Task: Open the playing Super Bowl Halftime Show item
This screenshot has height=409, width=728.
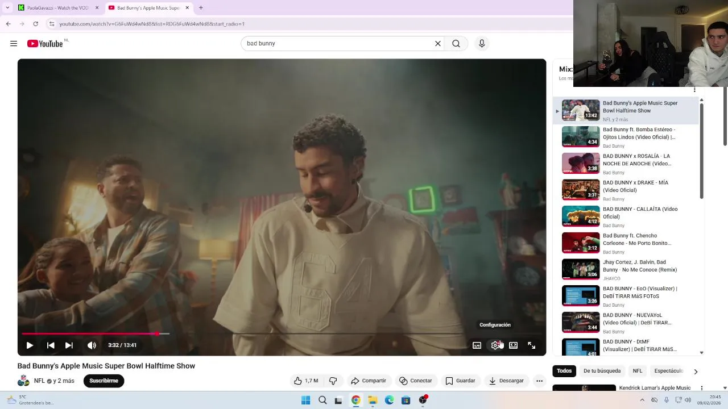Action: 625,111
